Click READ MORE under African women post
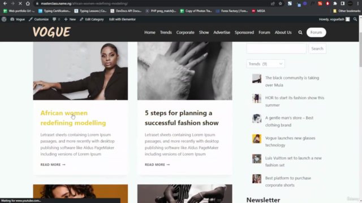 tap(53, 165)
